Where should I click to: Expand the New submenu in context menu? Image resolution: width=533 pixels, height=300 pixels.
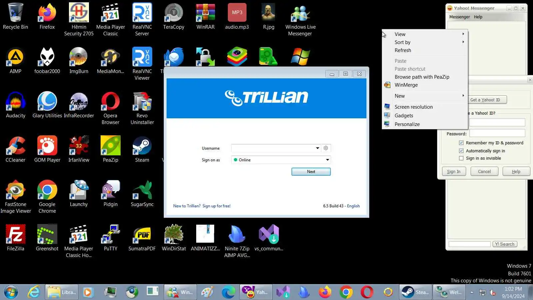coord(425,96)
